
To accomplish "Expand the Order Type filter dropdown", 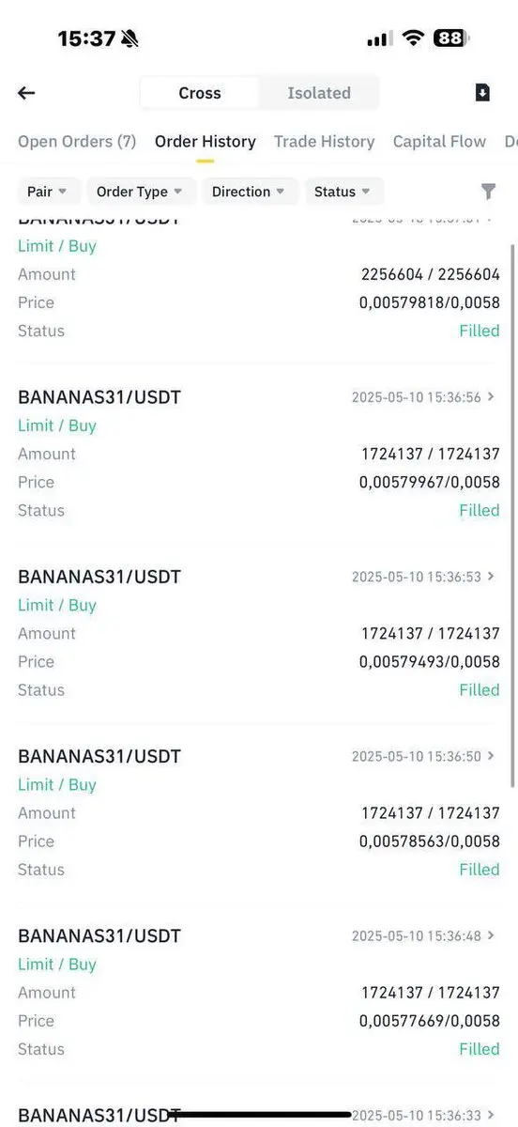I will coord(142,192).
